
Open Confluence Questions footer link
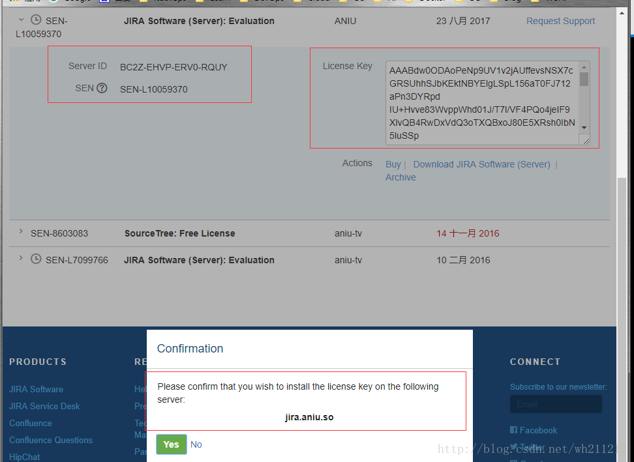pyautogui.click(x=51, y=440)
